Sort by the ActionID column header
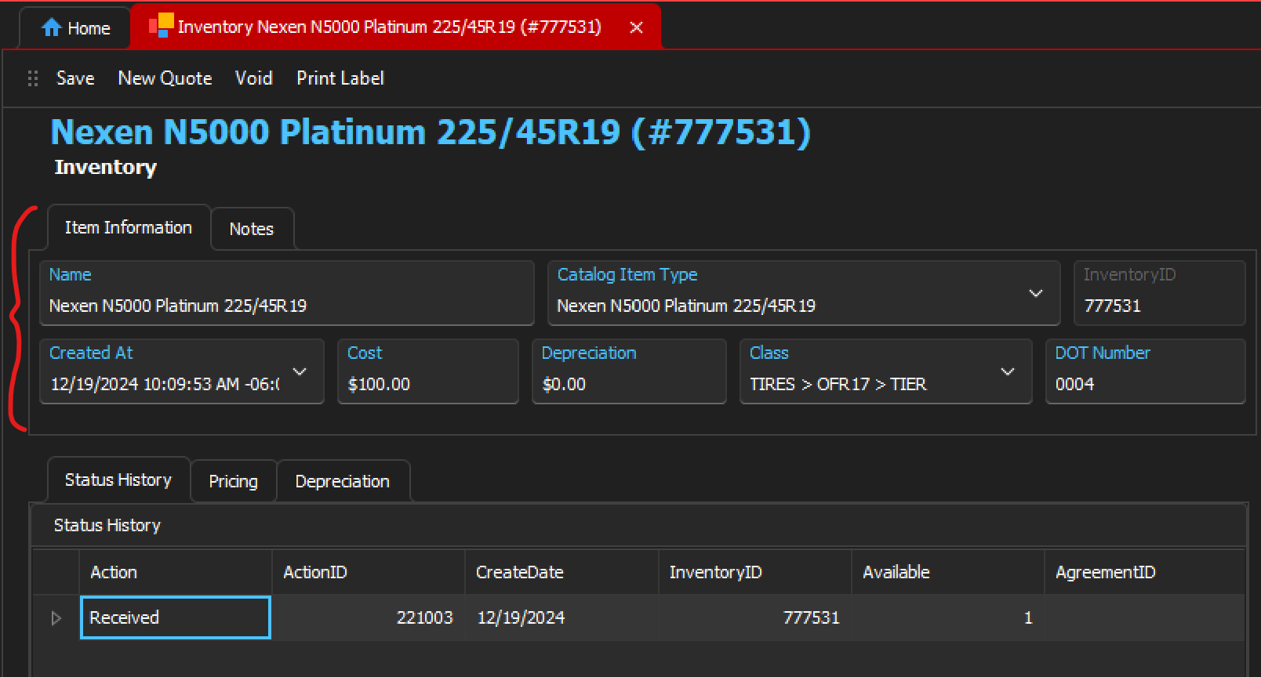This screenshot has width=1261, height=677. 369,572
